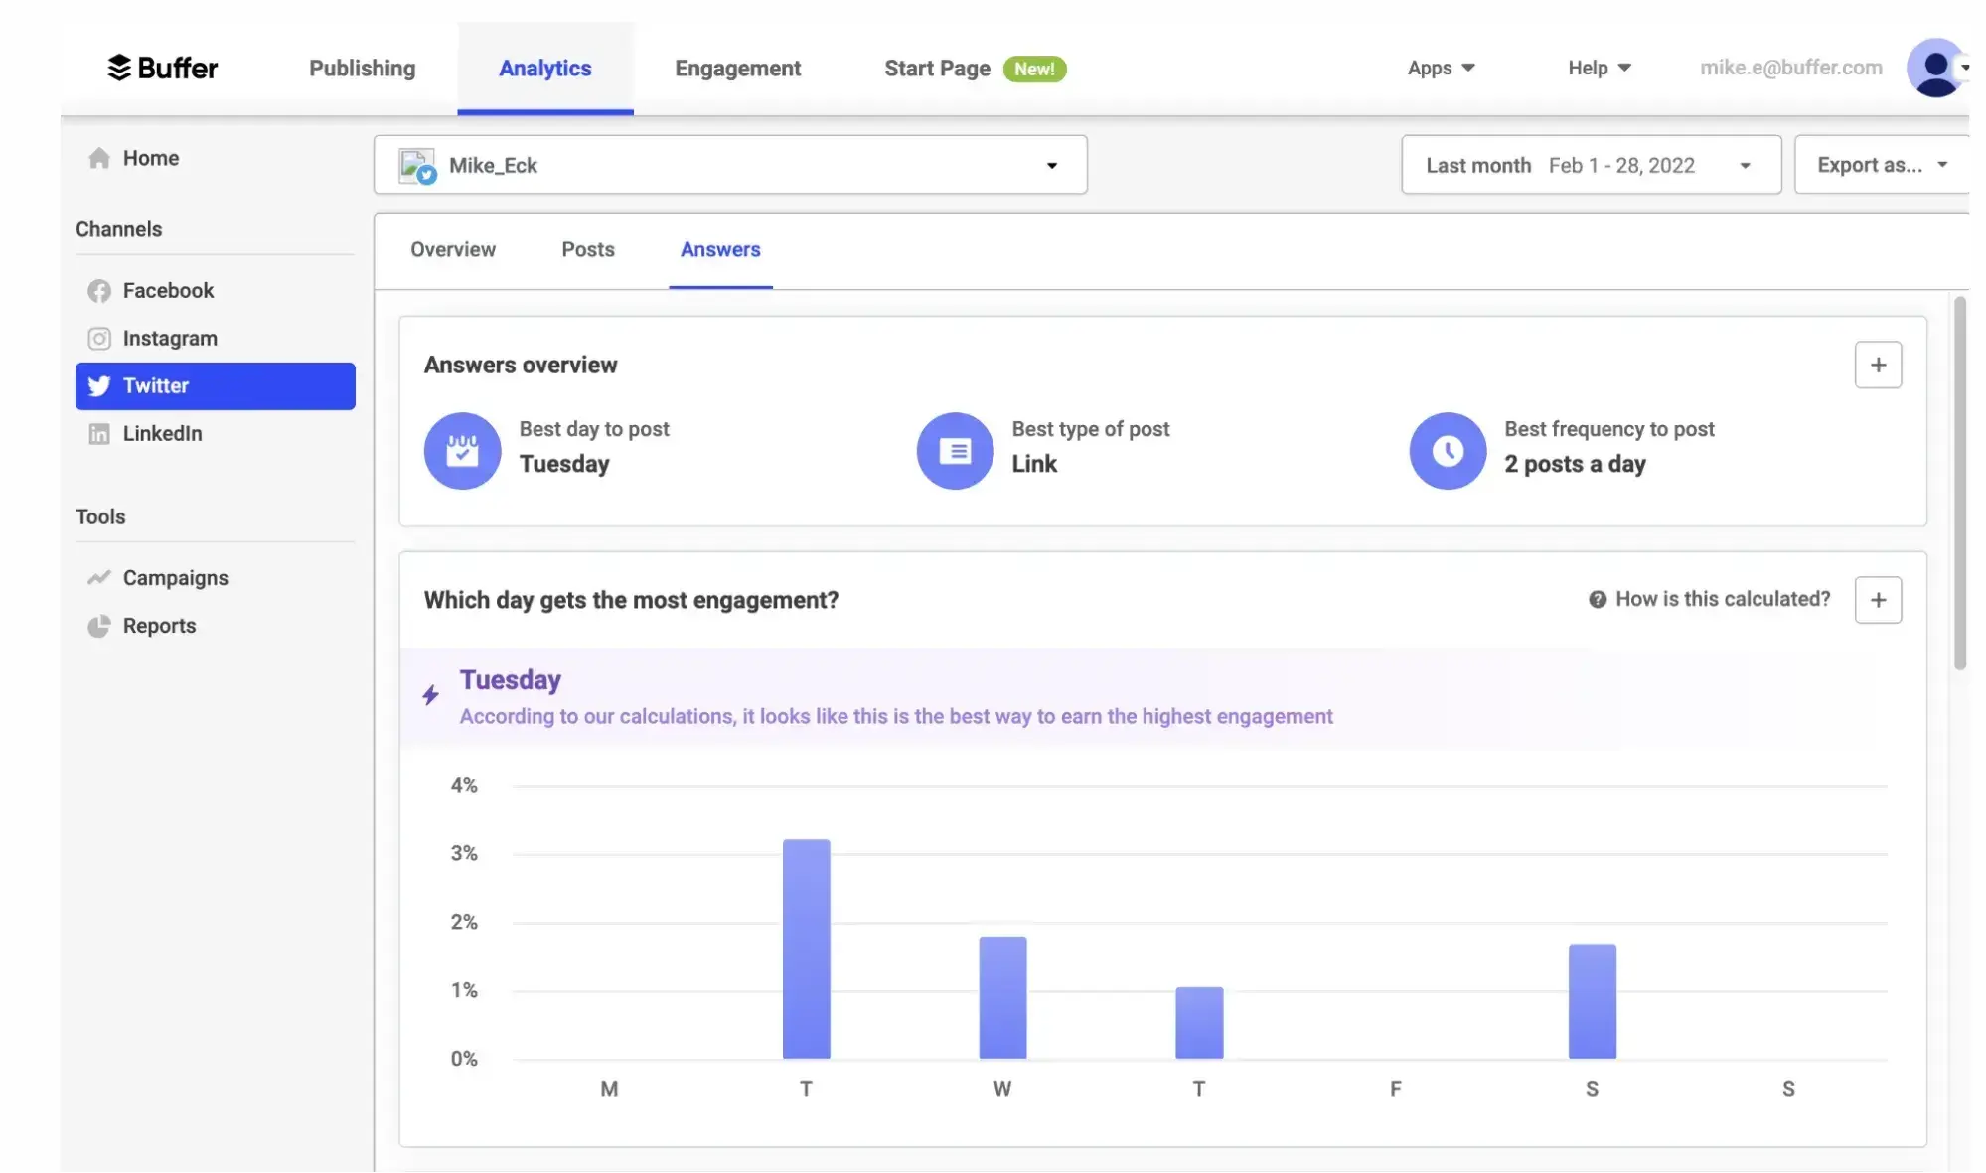Open the Export as dropdown
Screen dimensions: 1986x1173
(1881, 165)
